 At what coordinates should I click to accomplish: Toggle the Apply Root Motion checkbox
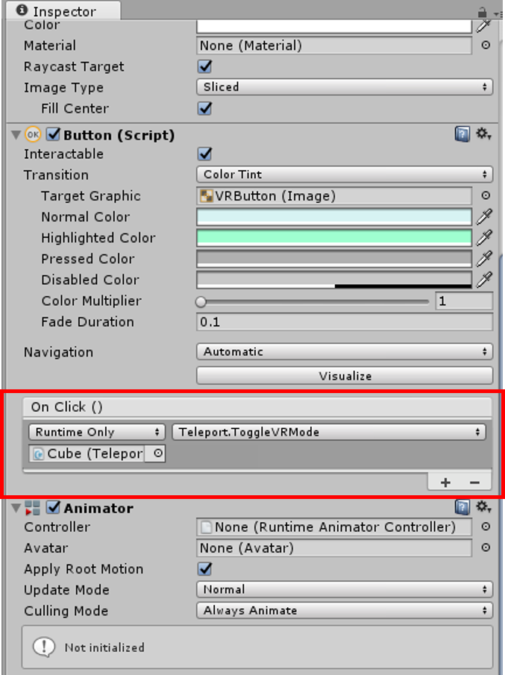coord(204,568)
